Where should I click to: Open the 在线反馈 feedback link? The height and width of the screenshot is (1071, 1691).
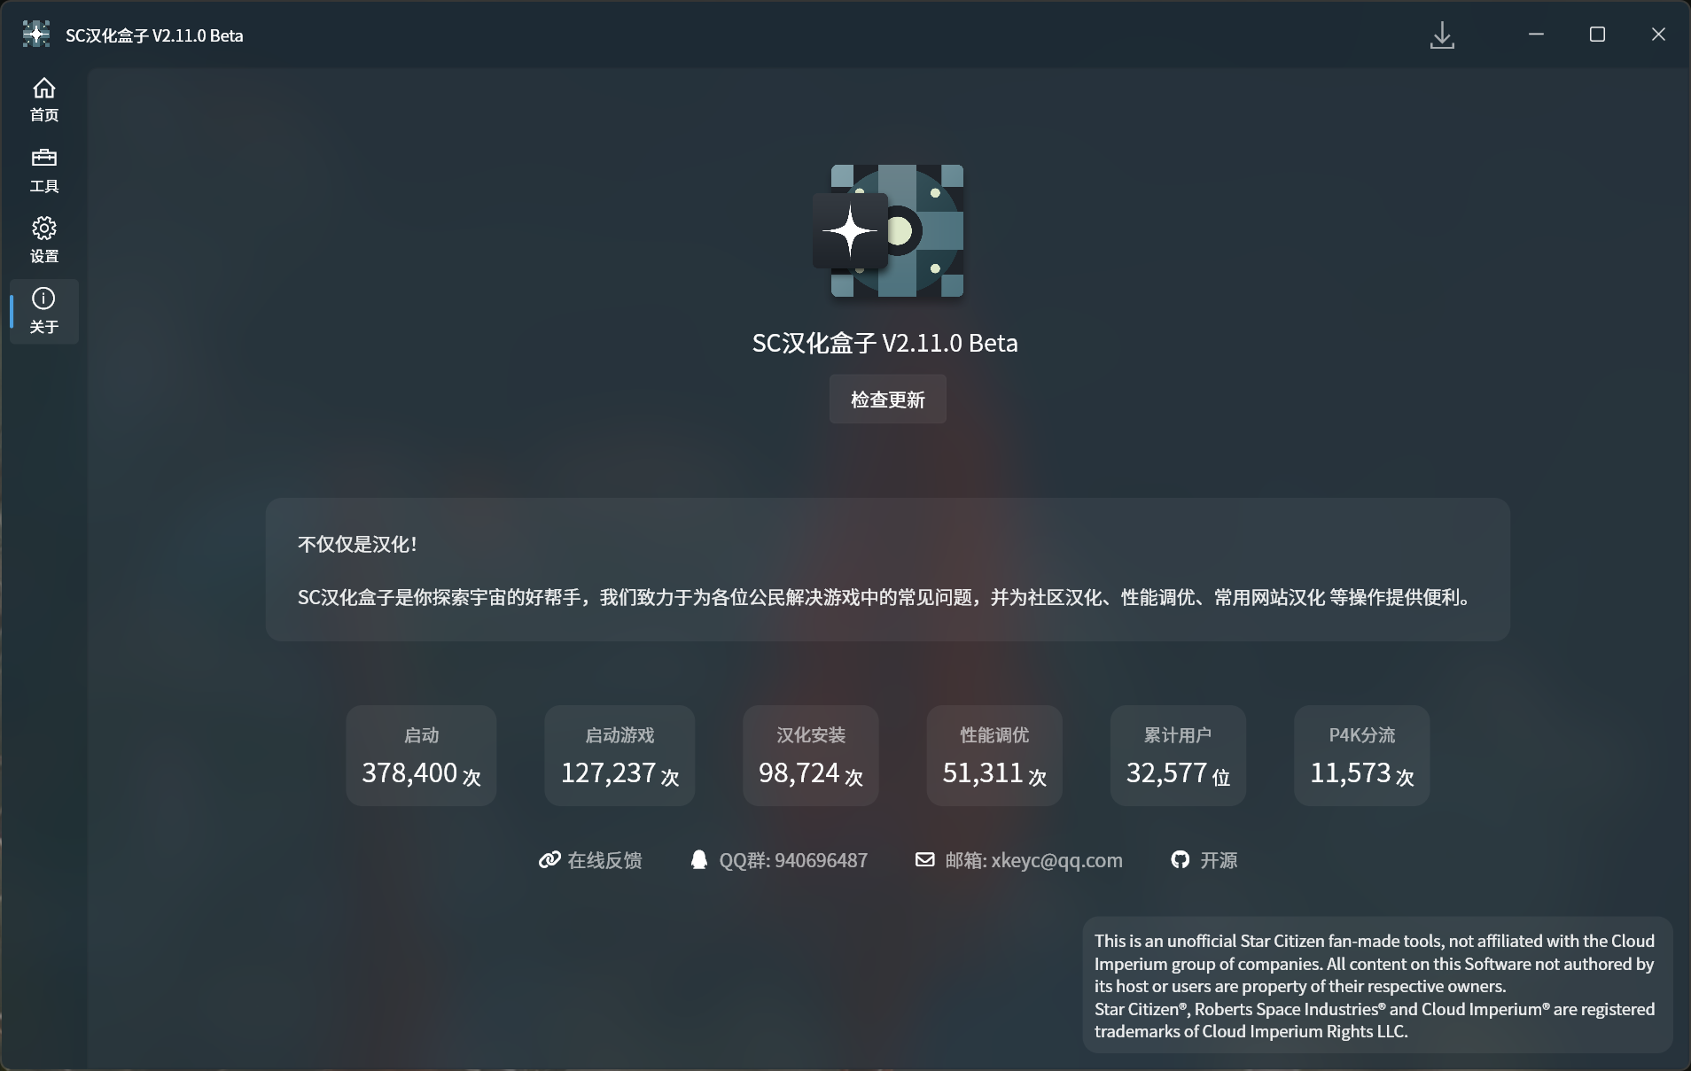(x=590, y=860)
